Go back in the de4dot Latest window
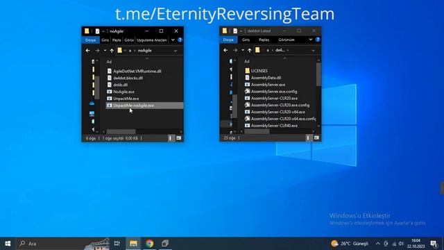 tap(225, 50)
